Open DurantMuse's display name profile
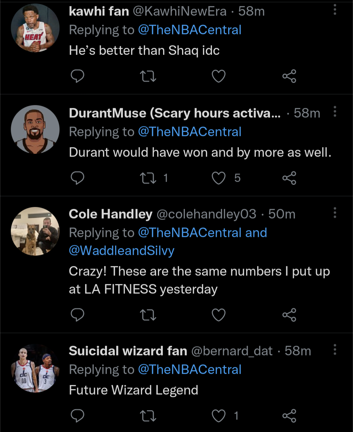Viewport: 353px width, 432px height. click(x=175, y=113)
